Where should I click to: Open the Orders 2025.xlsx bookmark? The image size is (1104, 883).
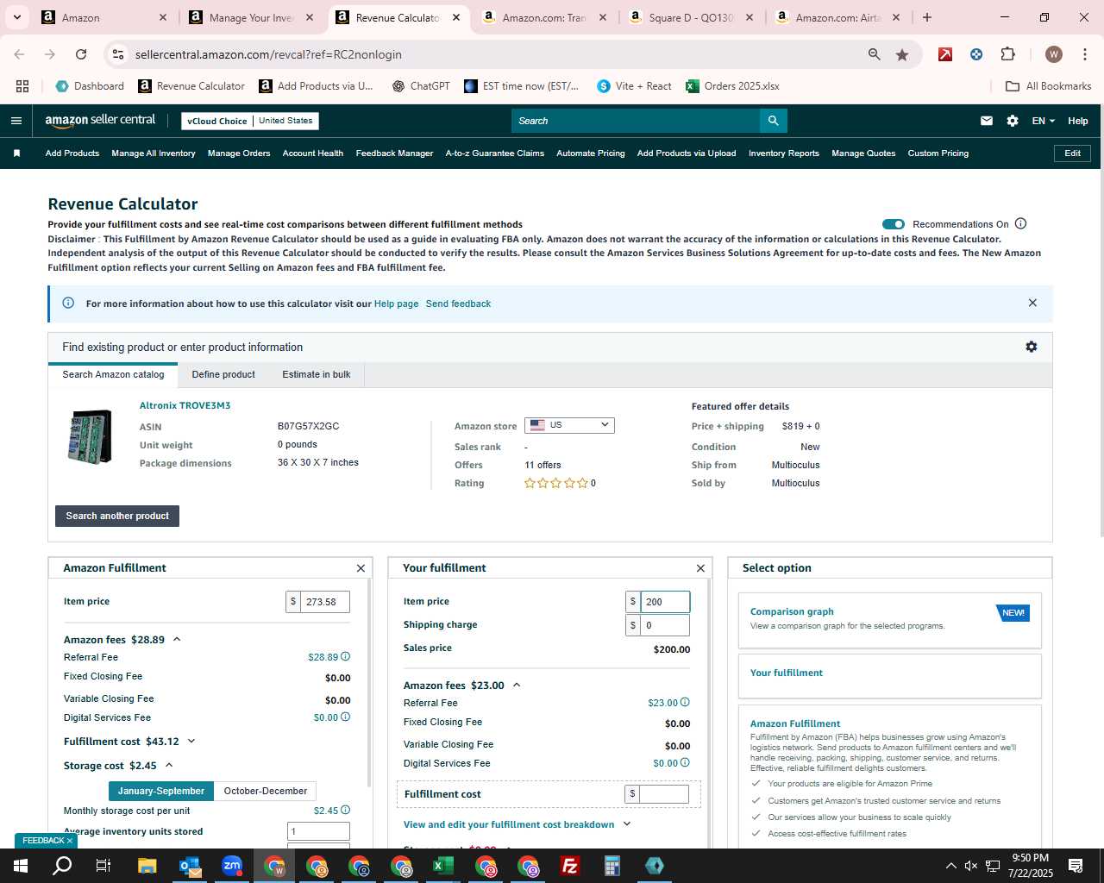(732, 86)
